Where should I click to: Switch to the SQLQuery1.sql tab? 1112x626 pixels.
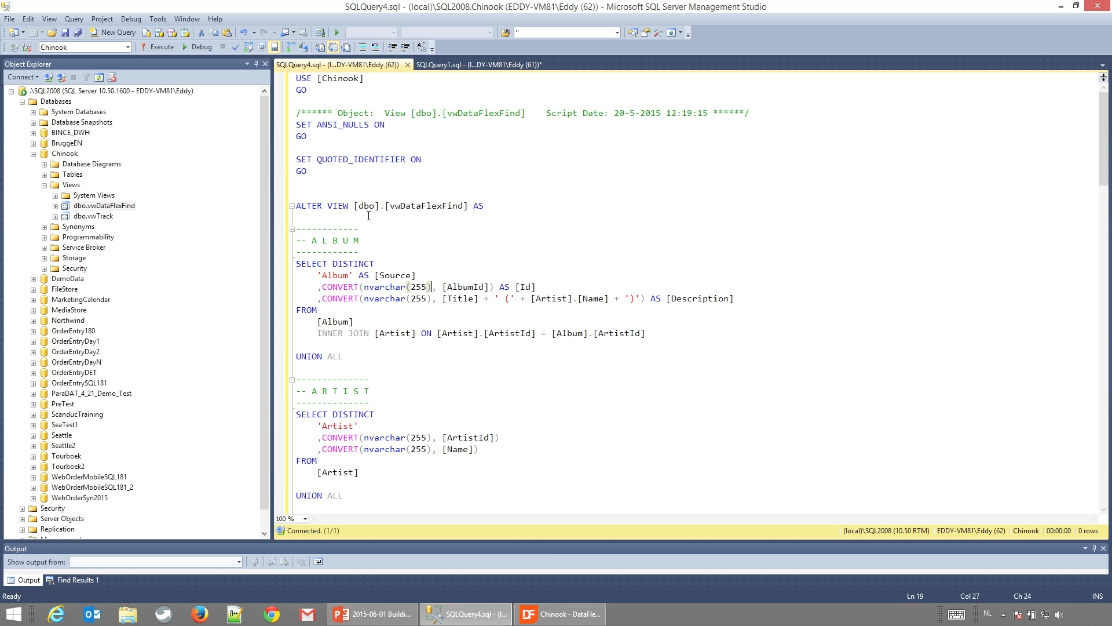click(x=478, y=64)
